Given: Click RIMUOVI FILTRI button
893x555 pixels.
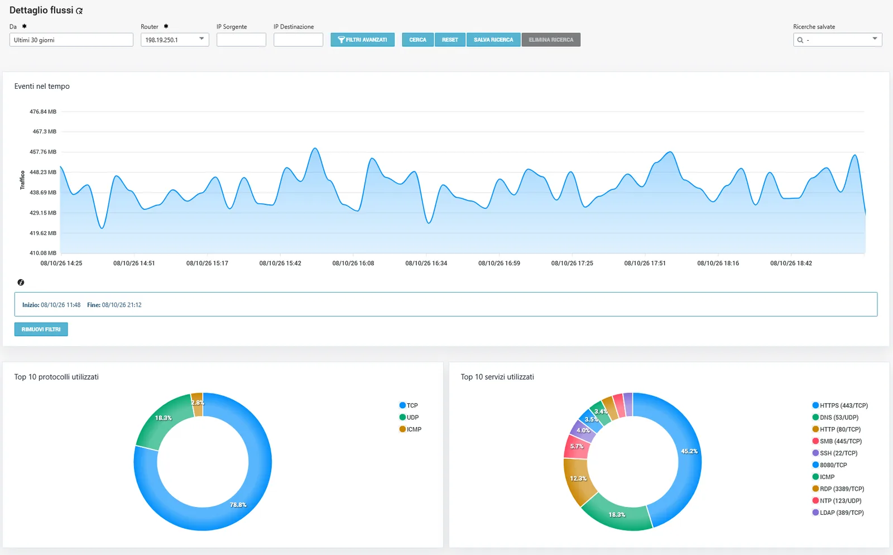Looking at the screenshot, I should 41,329.
